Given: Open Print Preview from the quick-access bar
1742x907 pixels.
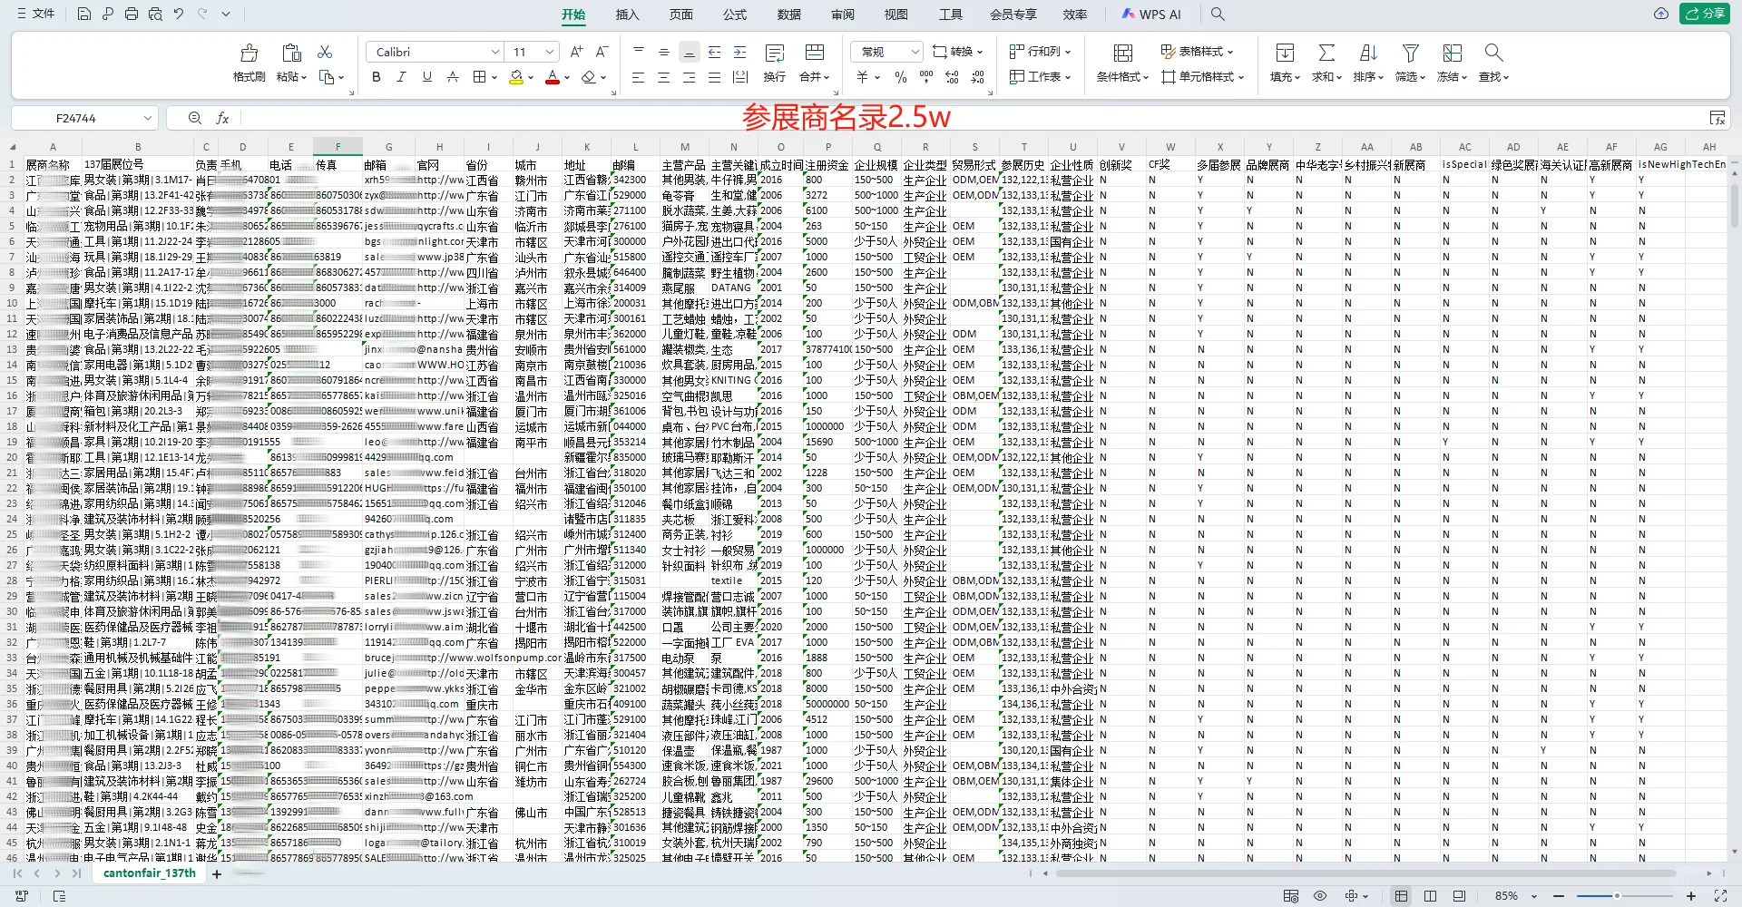Looking at the screenshot, I should 155,15.
